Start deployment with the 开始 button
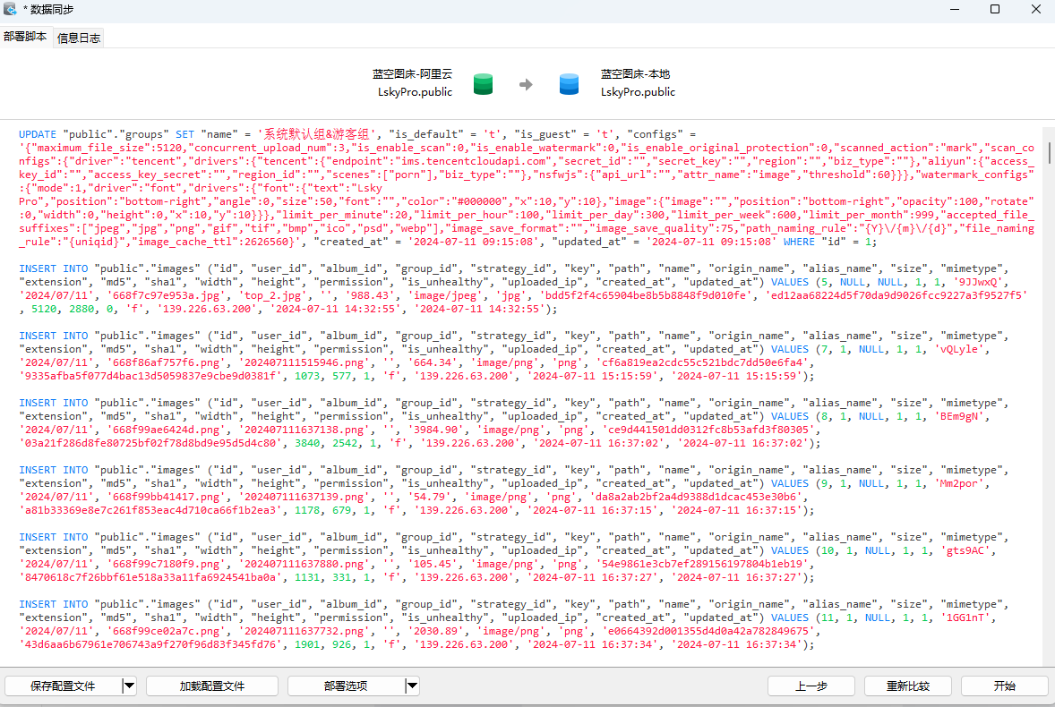 (1005, 686)
